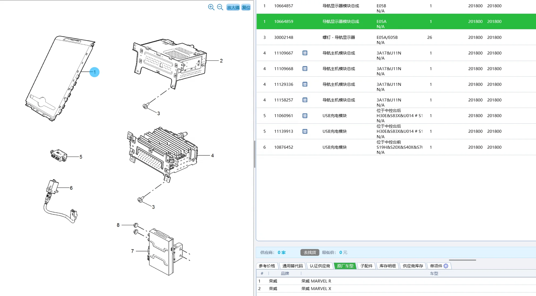
Task: Open replacement icon for part 11109667
Action: [305, 53]
